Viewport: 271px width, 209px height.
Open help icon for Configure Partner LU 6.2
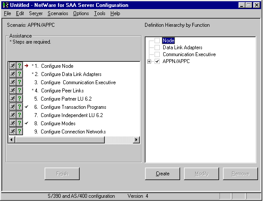19,99
